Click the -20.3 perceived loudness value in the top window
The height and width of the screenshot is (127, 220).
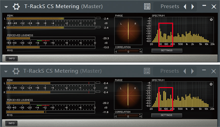click(106, 38)
